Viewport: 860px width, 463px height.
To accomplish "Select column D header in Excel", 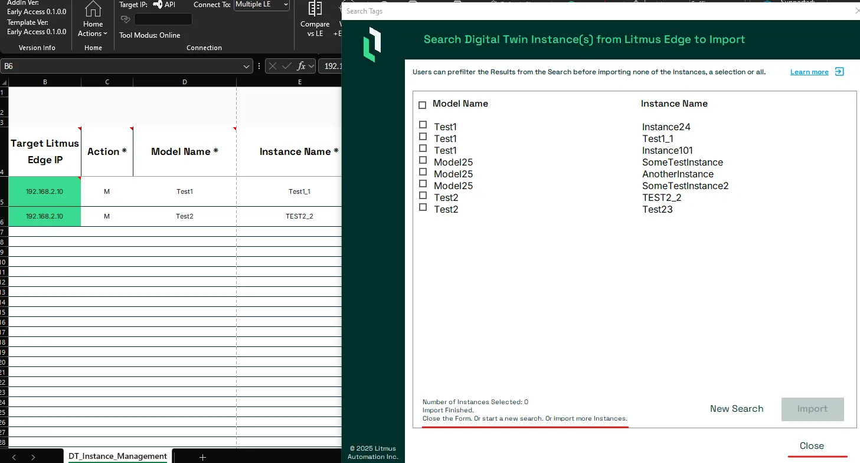I will pos(185,82).
